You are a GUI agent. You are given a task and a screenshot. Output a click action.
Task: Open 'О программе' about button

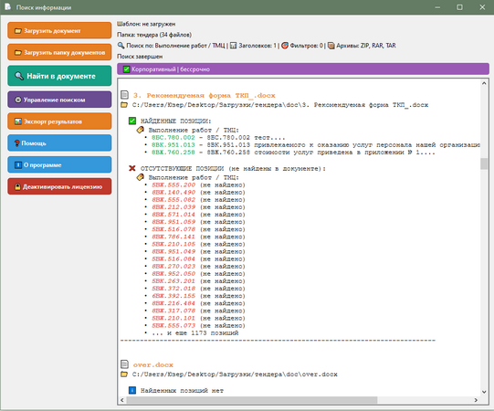pos(59,164)
